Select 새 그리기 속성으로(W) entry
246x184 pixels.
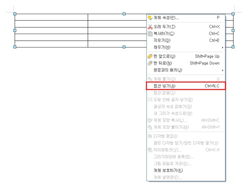click(x=186, y=113)
